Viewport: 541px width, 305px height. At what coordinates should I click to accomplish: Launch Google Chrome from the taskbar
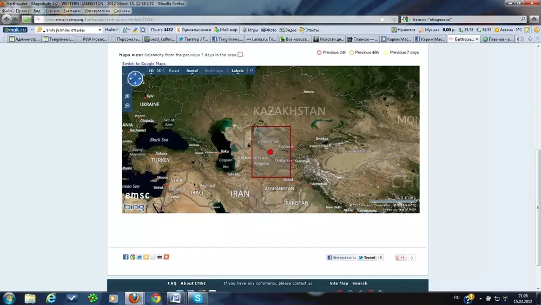[x=156, y=298]
